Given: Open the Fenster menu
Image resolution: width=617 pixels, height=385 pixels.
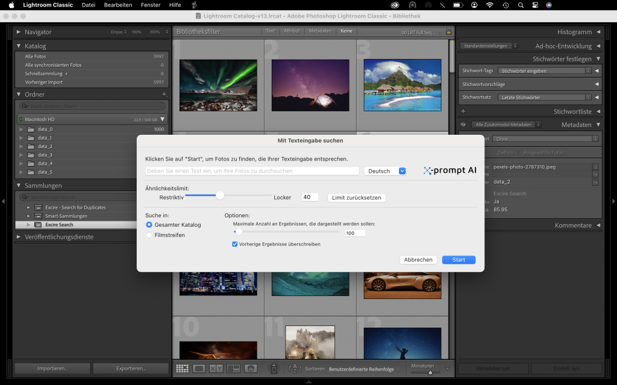Looking at the screenshot, I should pos(150,5).
